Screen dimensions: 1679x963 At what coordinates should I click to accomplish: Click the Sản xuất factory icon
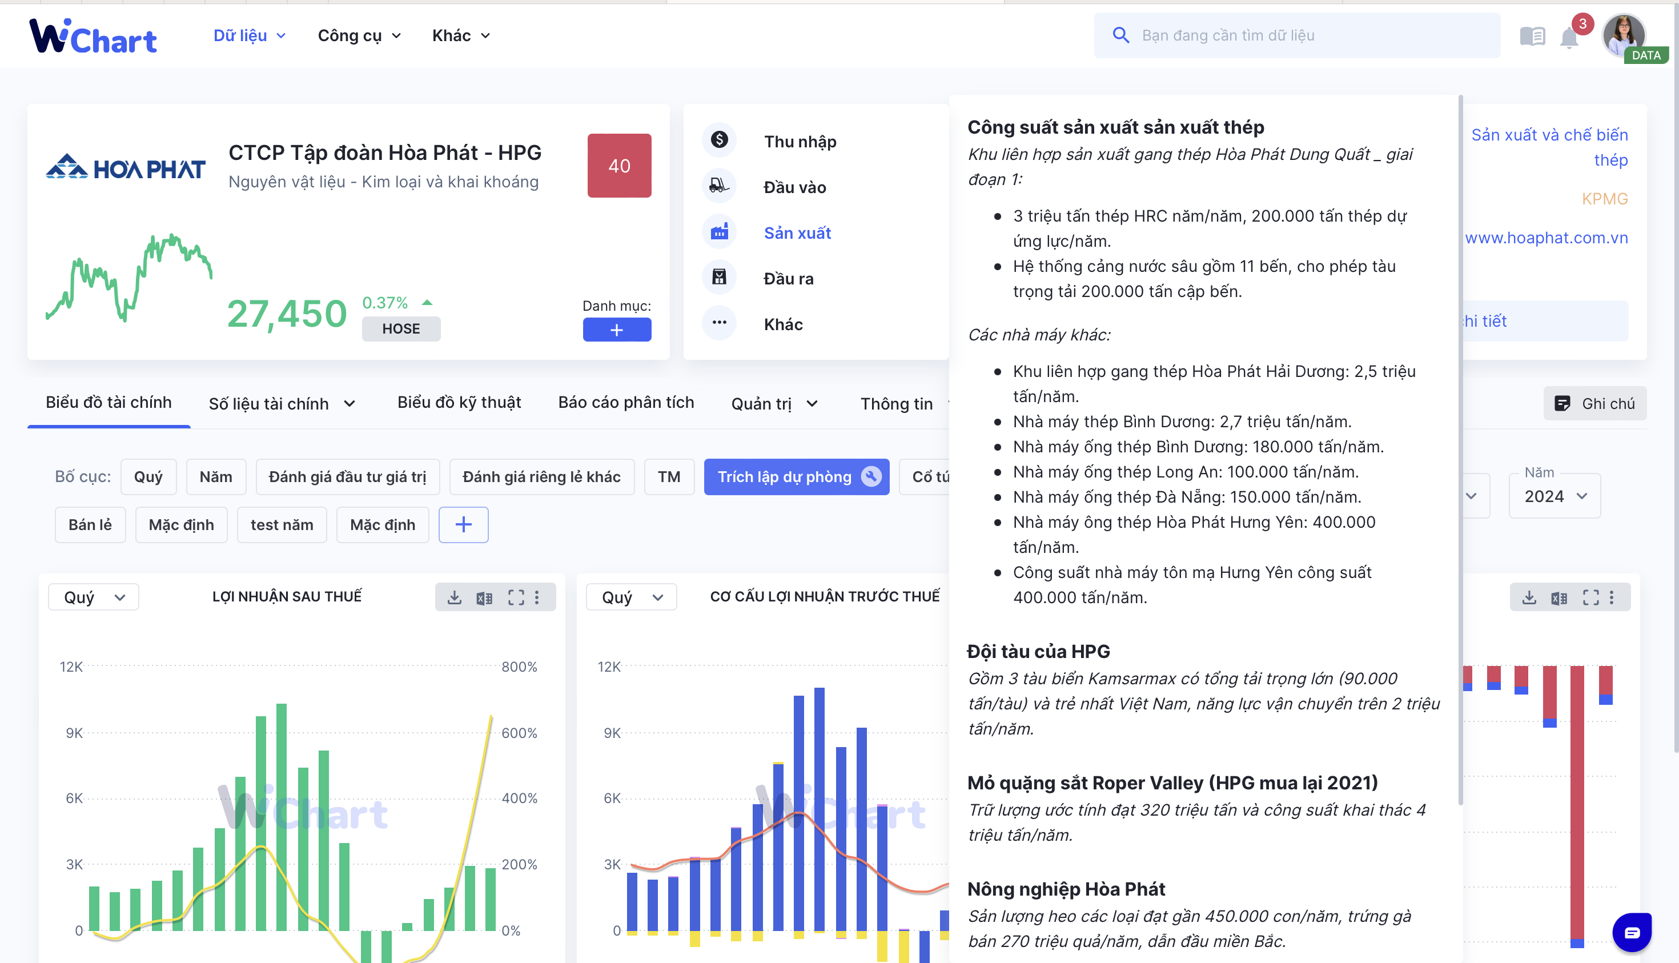[x=719, y=232]
